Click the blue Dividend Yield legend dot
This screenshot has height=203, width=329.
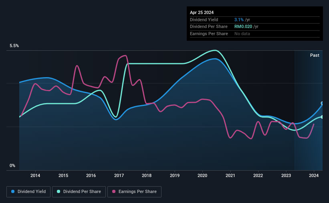(13, 191)
